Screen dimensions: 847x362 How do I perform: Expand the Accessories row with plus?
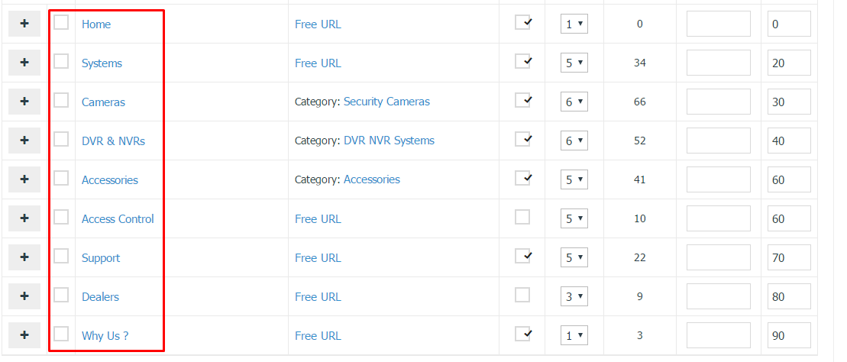(24, 179)
